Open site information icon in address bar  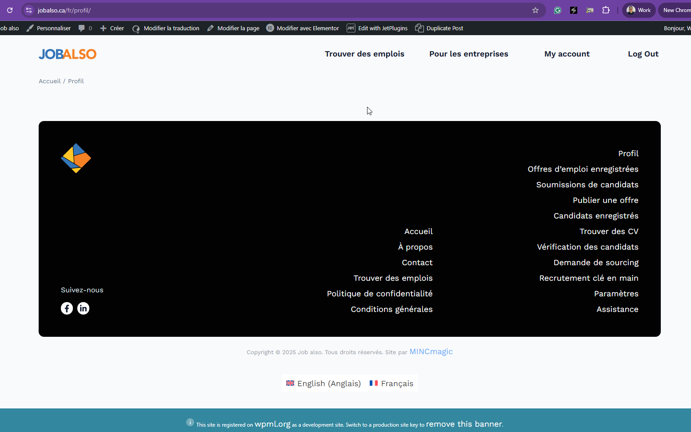coord(29,10)
